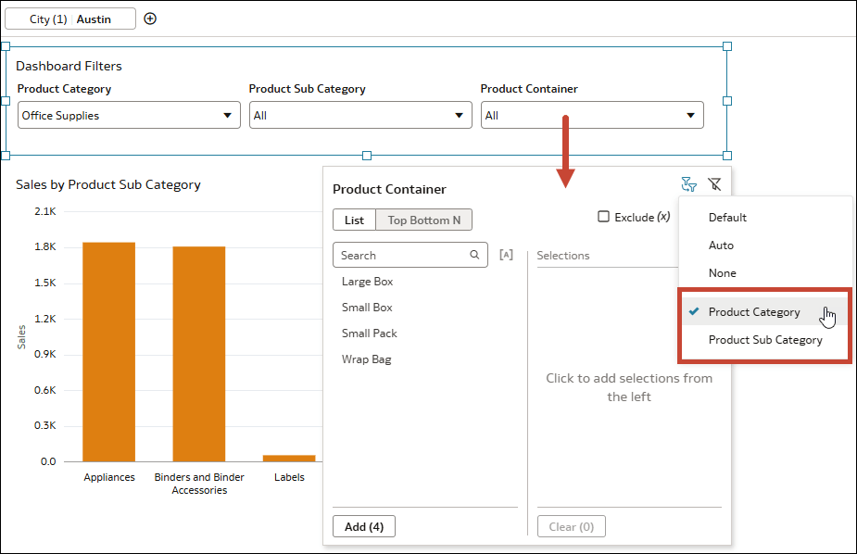Toggle the match case [A] icon

(506, 255)
